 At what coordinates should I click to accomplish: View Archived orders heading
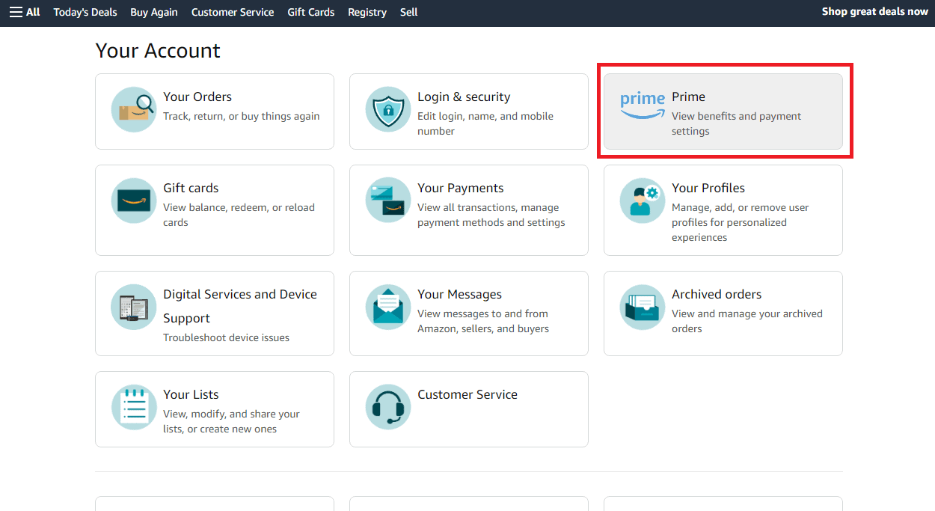pyautogui.click(x=717, y=294)
